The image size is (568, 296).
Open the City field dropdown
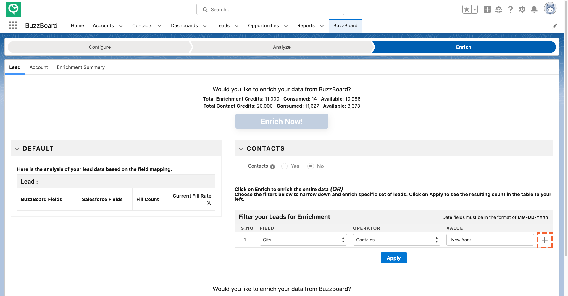pos(303,240)
